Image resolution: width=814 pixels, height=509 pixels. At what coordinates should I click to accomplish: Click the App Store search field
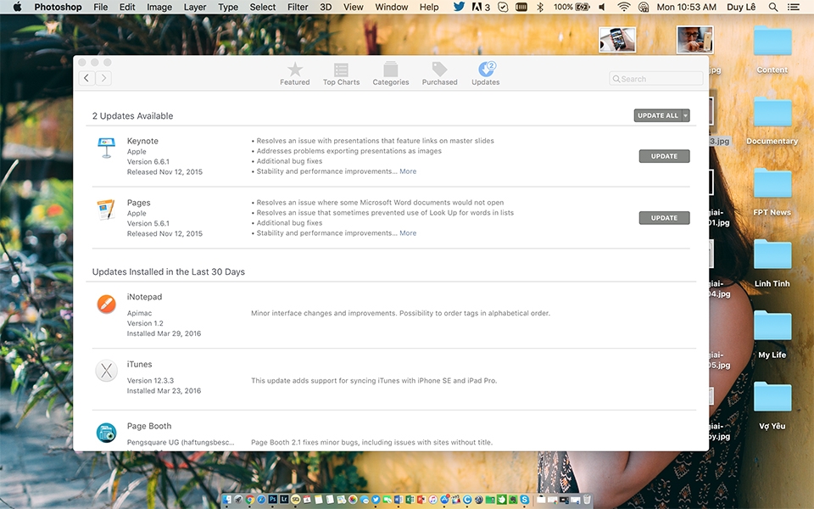[x=656, y=79]
